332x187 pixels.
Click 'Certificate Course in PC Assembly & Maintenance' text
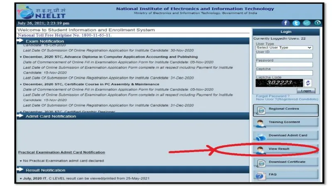(x=112, y=84)
